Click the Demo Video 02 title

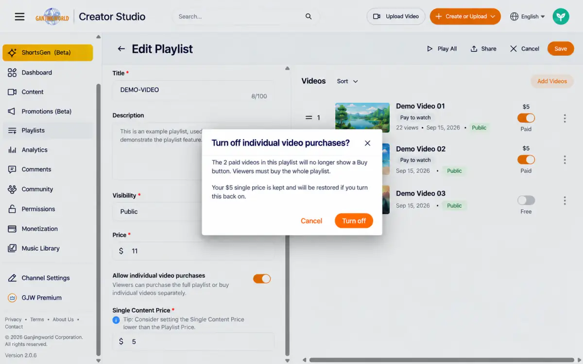click(421, 149)
